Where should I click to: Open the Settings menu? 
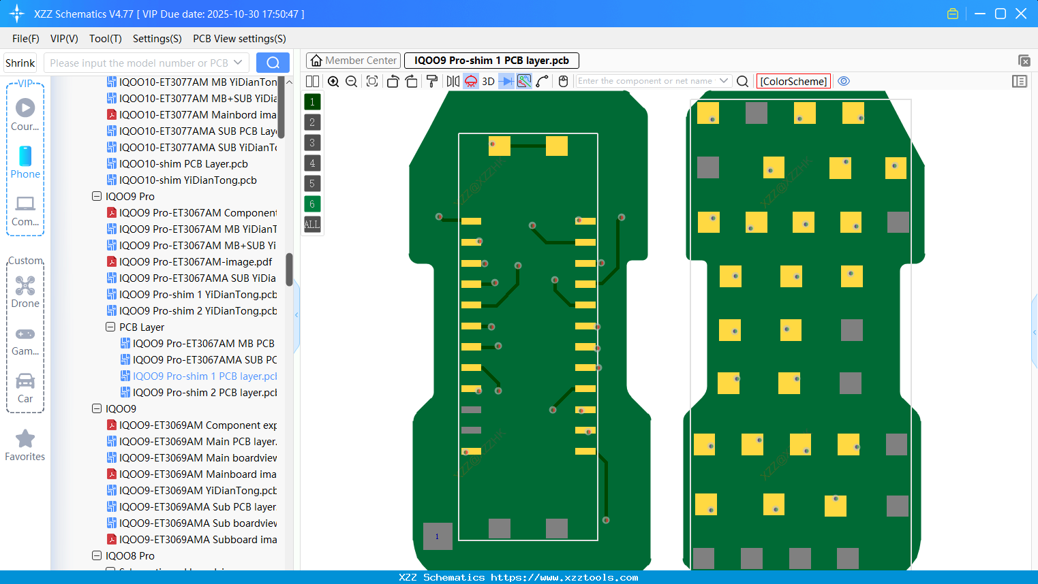pyautogui.click(x=157, y=39)
